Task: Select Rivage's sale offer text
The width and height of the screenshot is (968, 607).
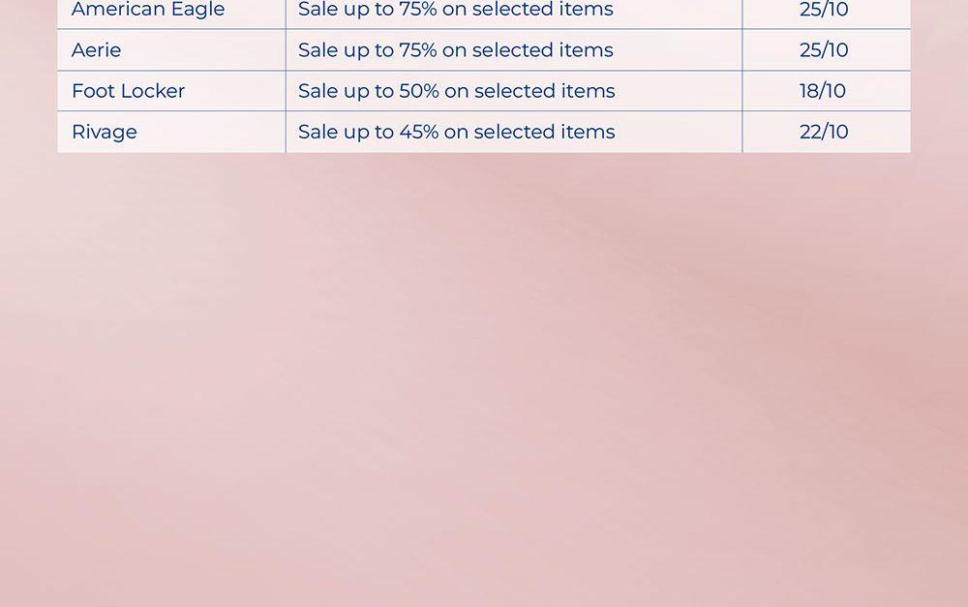Action: pyautogui.click(x=456, y=132)
